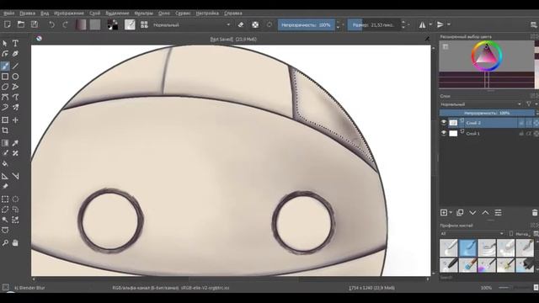Image resolution: width=539 pixels, height=303 pixels.
Task: Select the Transform tool
Action: click(x=5, y=120)
